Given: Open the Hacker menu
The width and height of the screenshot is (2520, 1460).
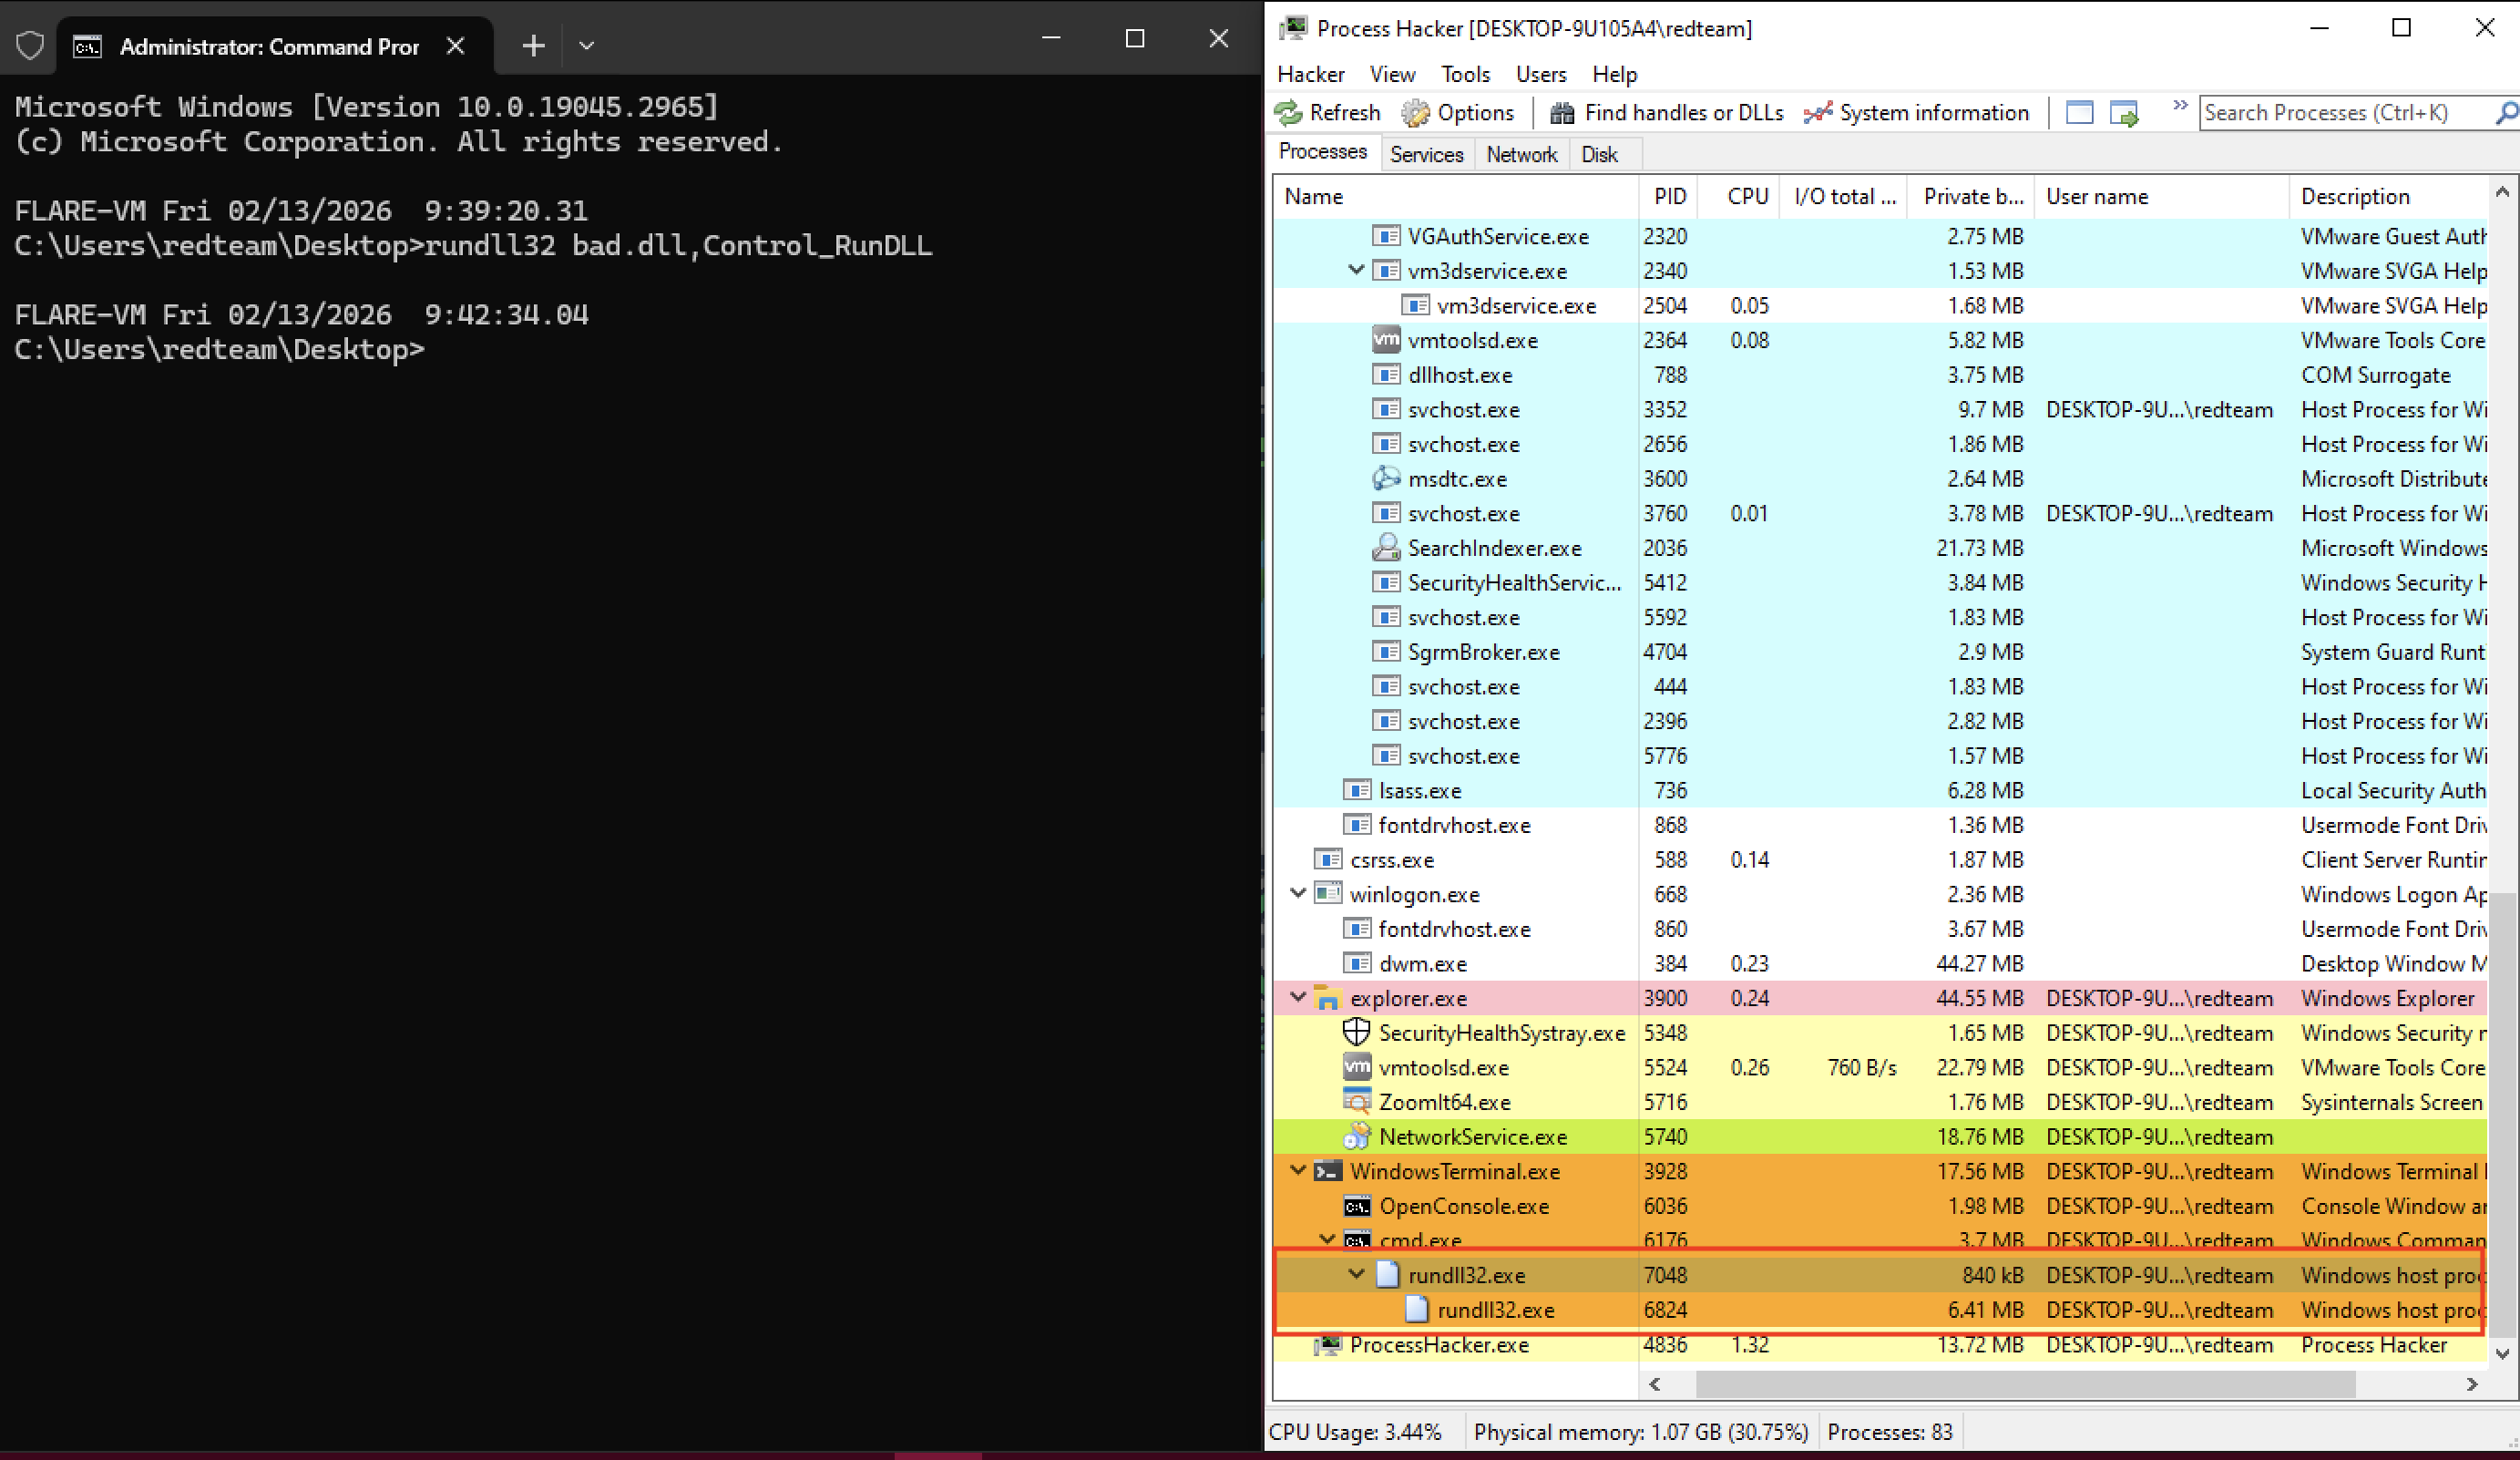Looking at the screenshot, I should (x=1311, y=74).
